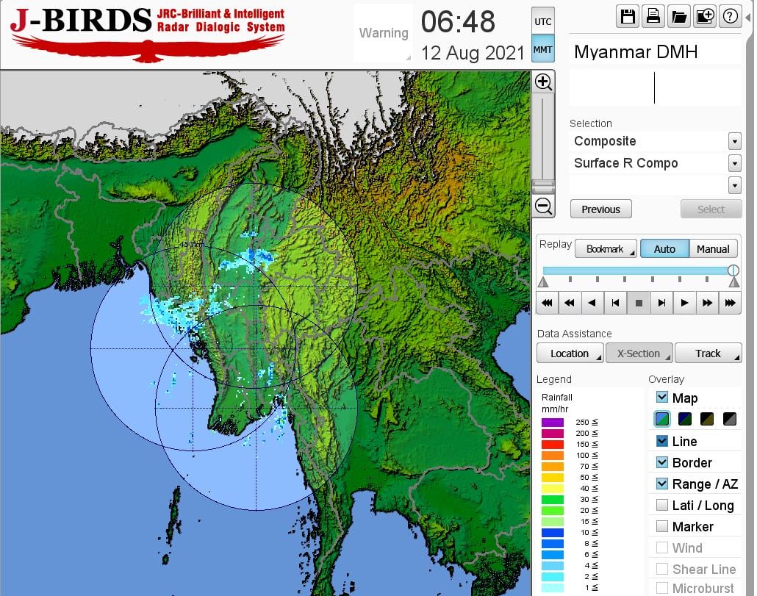Click the Track data assistance button
The image size is (757, 596).
point(708,353)
